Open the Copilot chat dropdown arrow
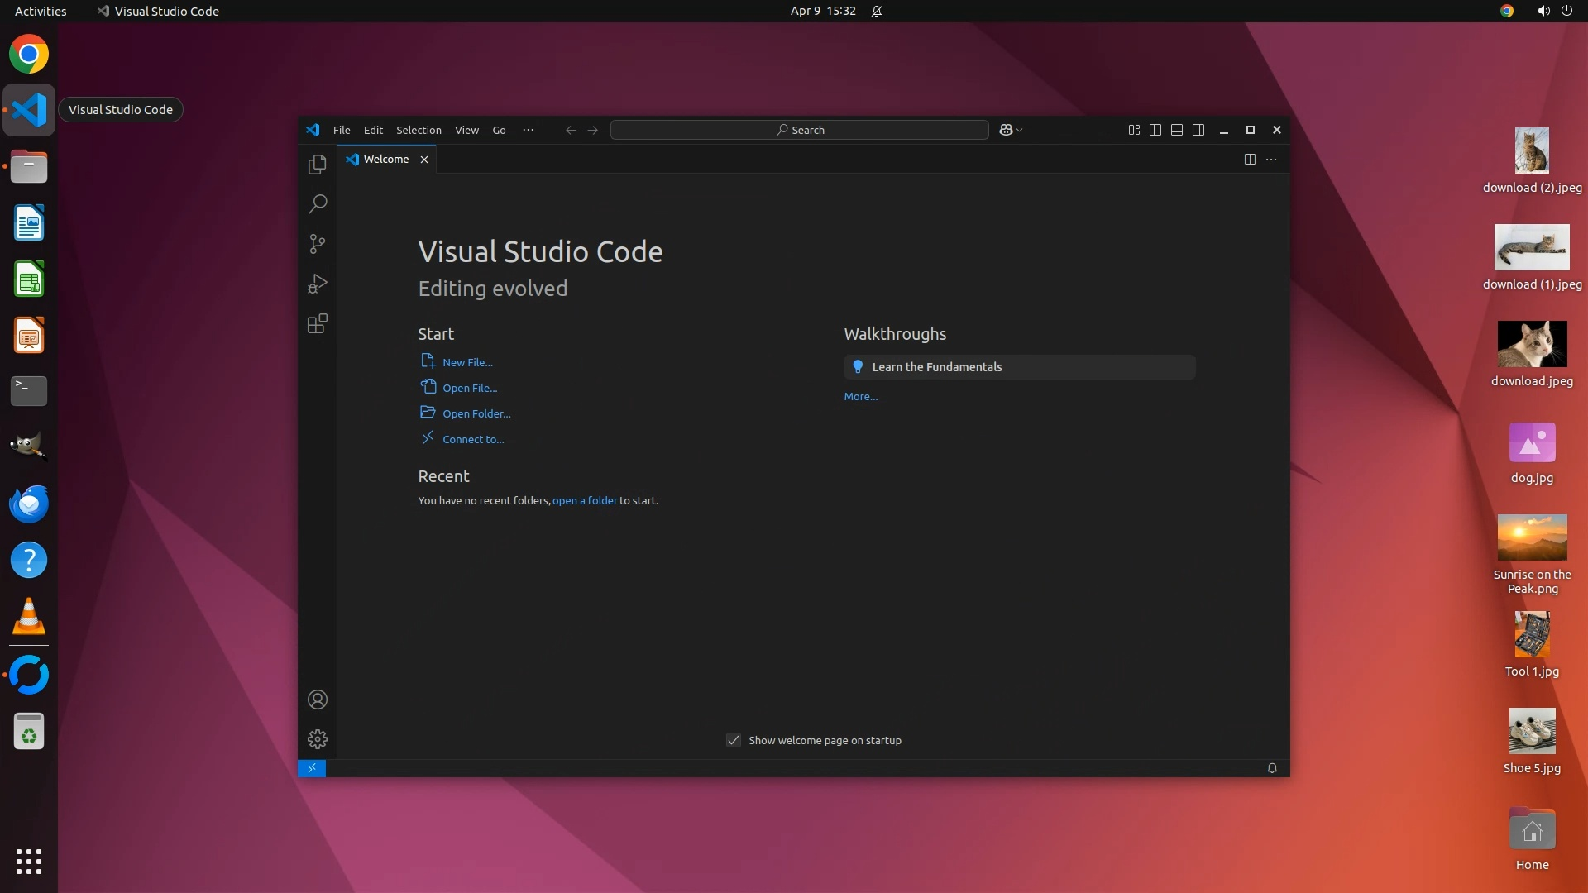 coord(1020,130)
